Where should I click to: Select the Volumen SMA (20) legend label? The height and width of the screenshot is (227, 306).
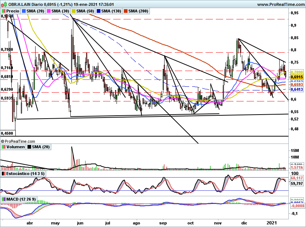(41, 147)
